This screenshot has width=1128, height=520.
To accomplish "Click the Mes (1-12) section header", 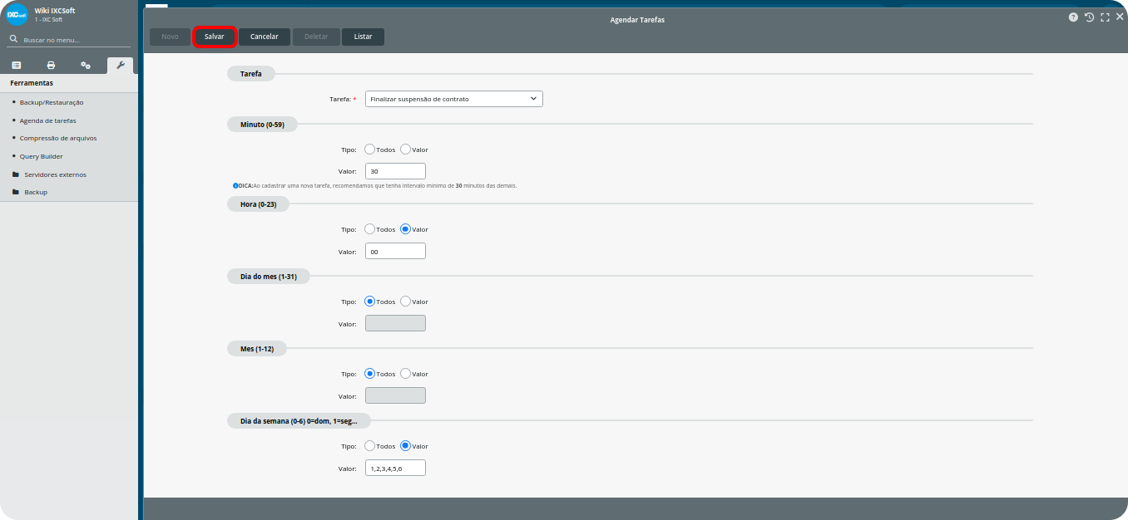I will tap(257, 349).
